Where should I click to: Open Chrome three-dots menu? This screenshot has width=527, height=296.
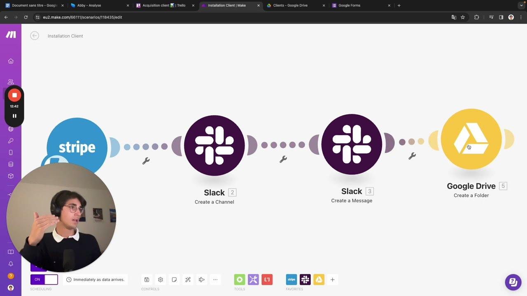click(x=521, y=17)
